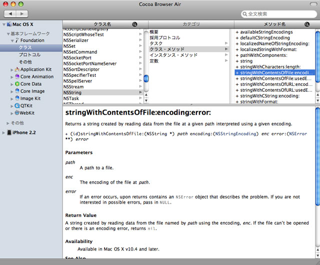Select the NSSocketPort class
Screen dimensions: 320x265
tap(103, 58)
